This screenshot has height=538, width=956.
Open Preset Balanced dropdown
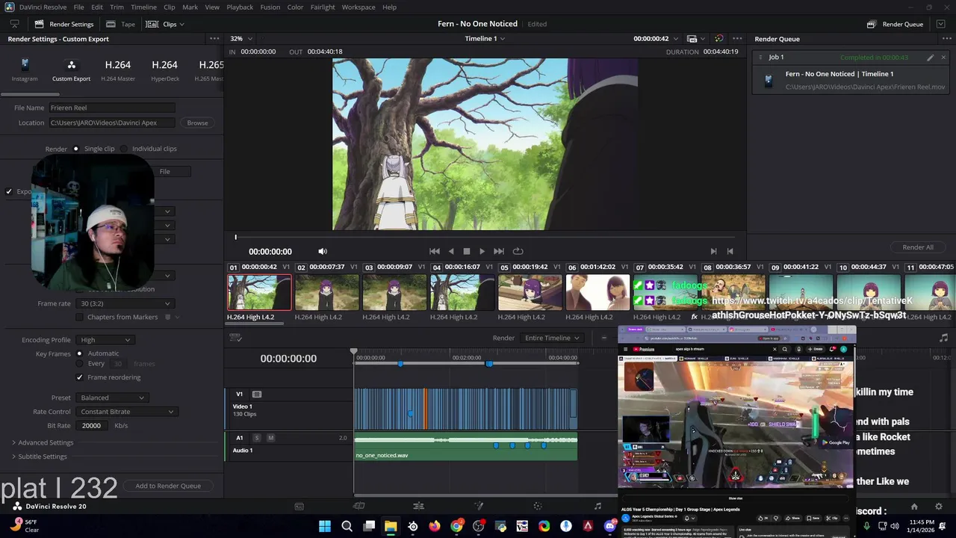111,398
